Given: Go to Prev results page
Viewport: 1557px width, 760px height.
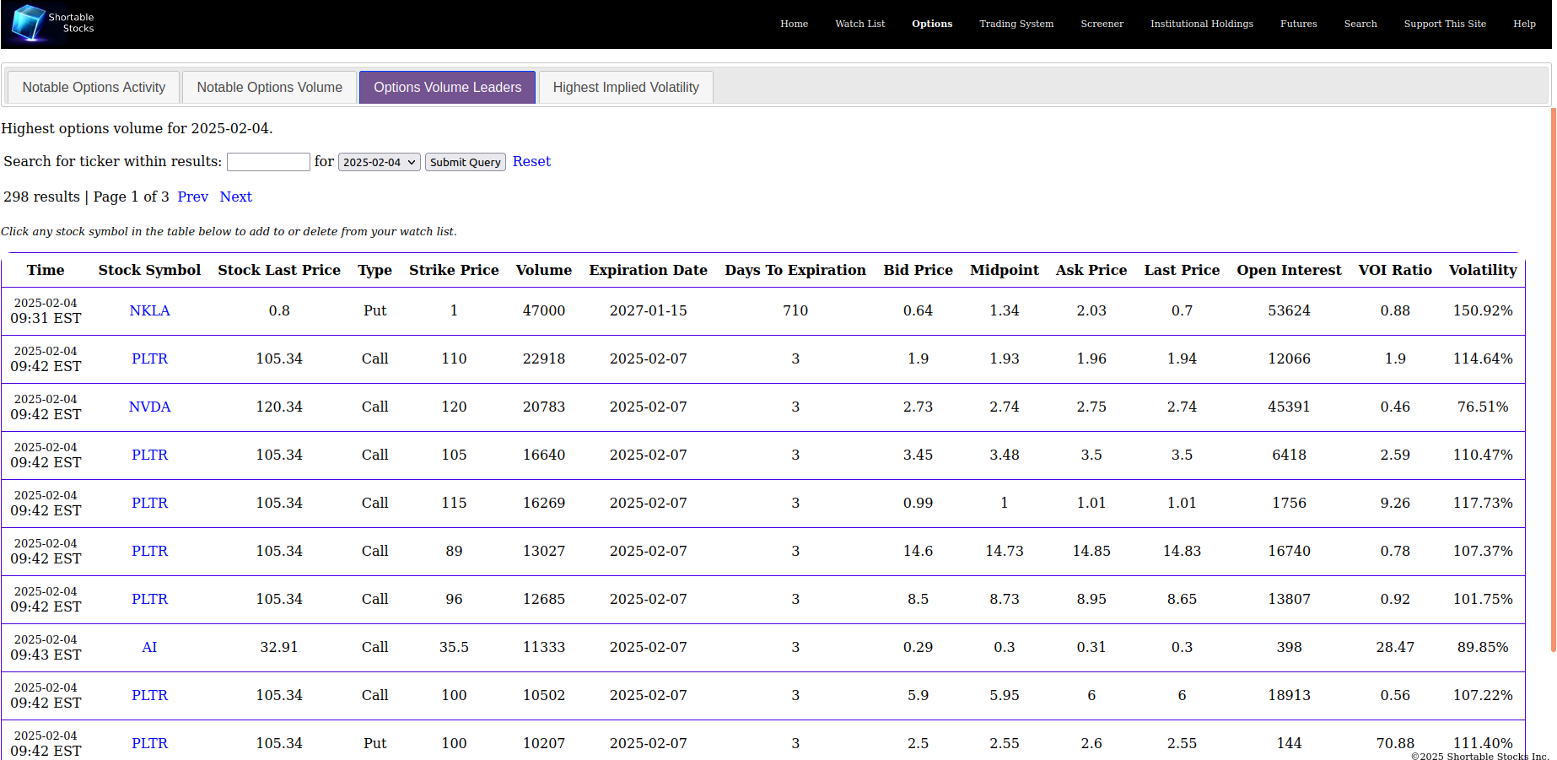Looking at the screenshot, I should 192,197.
